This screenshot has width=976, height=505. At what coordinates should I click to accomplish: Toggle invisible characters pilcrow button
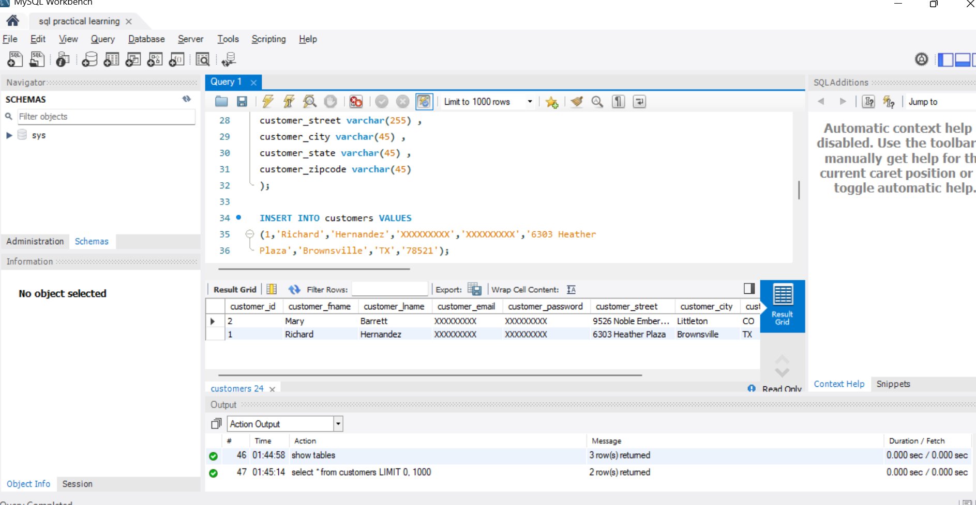[618, 102]
